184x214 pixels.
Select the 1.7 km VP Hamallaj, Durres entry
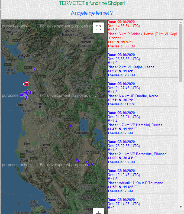pyautogui.click(x=143, y=123)
